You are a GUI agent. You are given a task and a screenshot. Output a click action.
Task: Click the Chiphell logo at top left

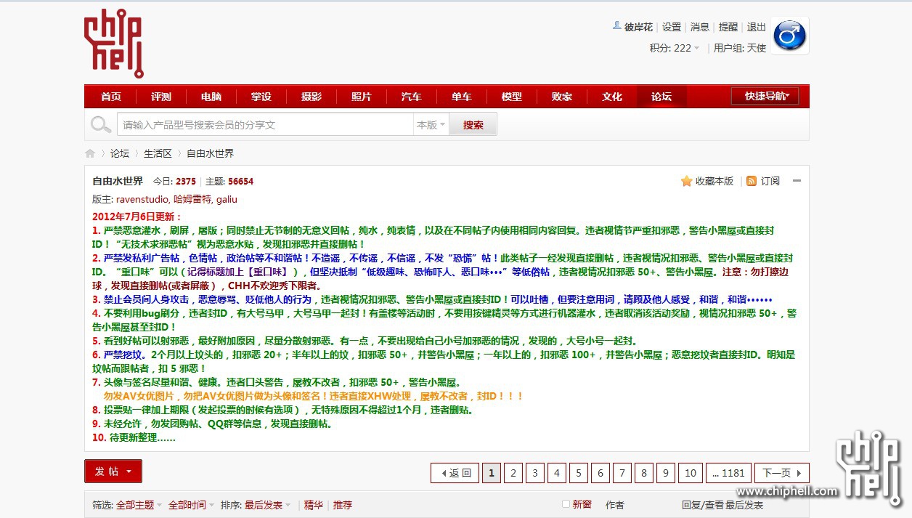[114, 44]
